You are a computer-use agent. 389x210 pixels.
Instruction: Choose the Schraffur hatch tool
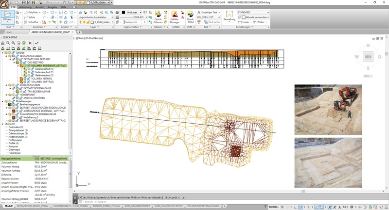click(x=31, y=22)
